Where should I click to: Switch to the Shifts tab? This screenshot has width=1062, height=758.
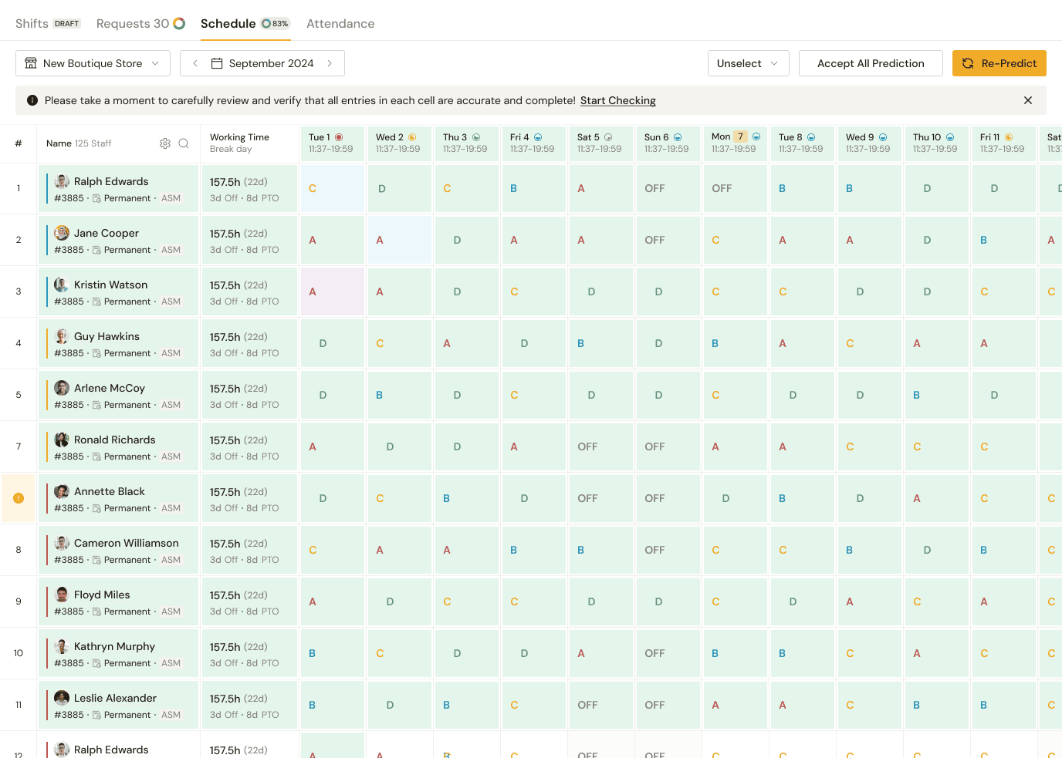point(32,24)
